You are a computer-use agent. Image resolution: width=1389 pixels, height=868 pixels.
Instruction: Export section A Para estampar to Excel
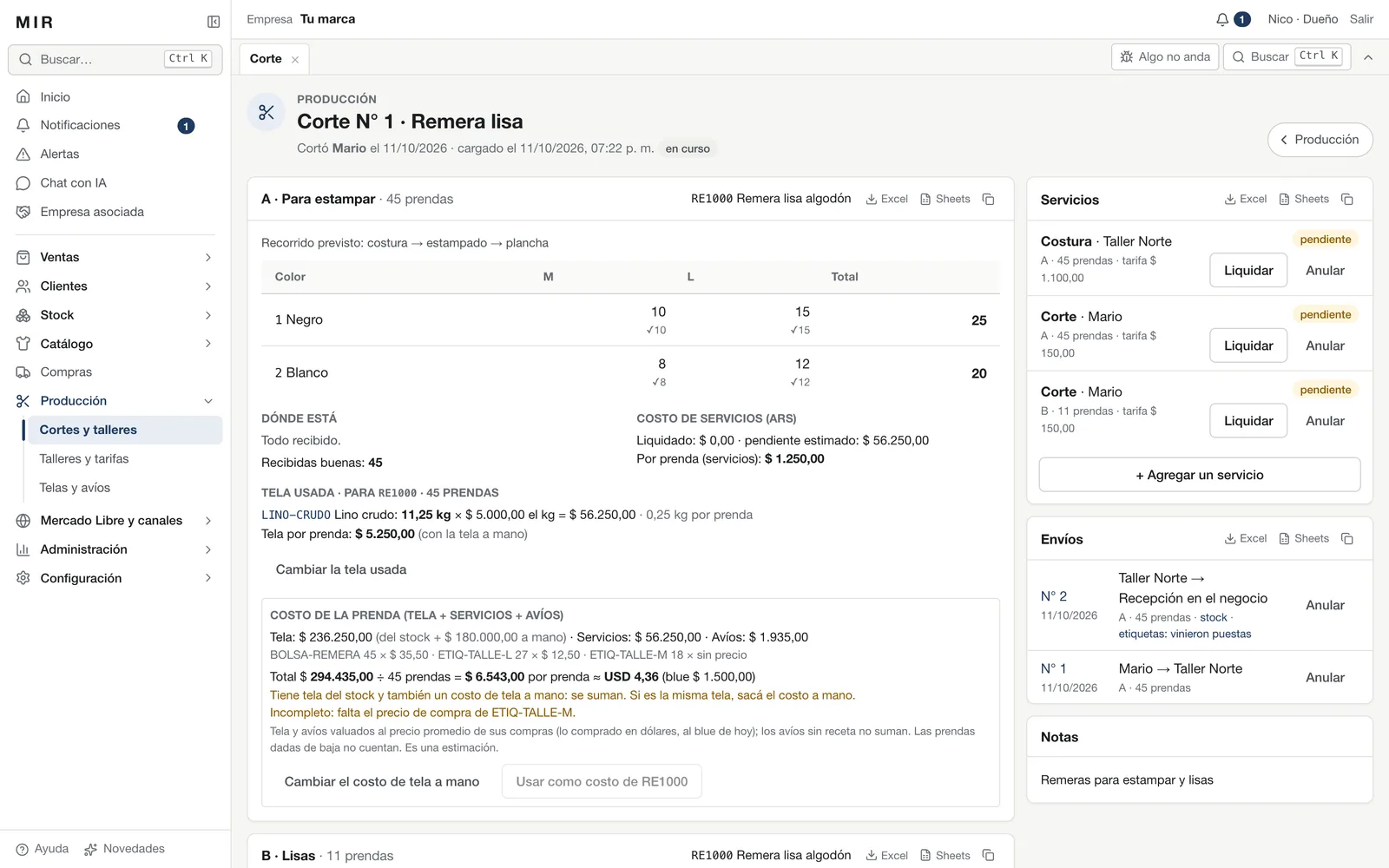click(886, 199)
